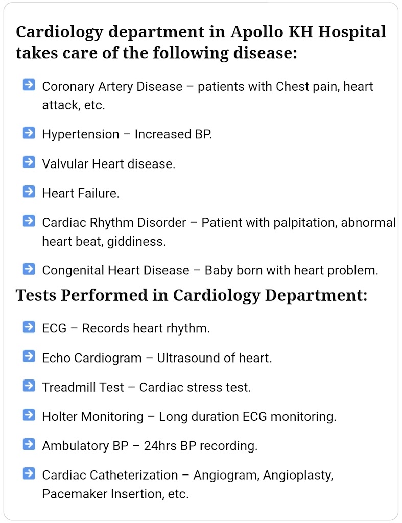The height and width of the screenshot is (523, 402).
Task: Click arrow icon next to Ambulatory BP
Action: (29, 445)
